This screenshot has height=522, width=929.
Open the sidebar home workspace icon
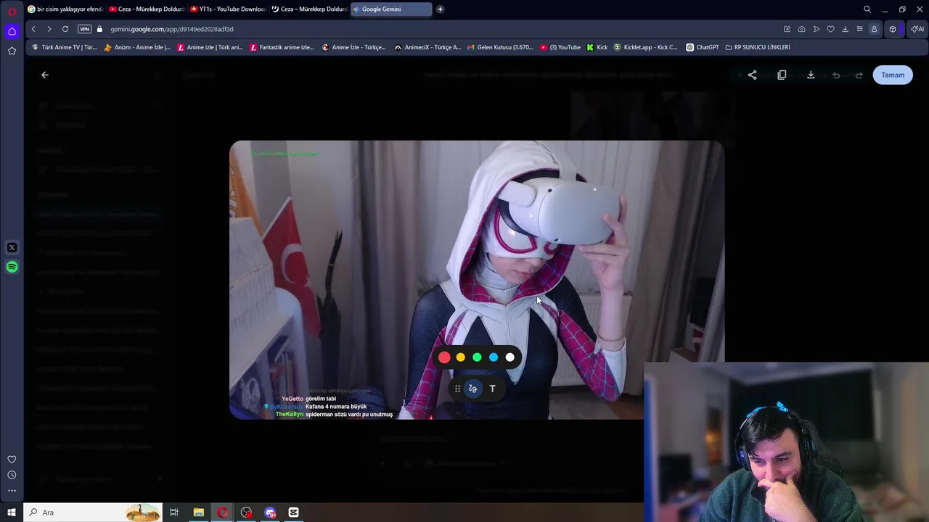pos(12,31)
